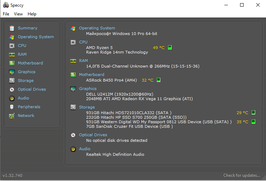Open the Help menu
The height and width of the screenshot is (181, 266).
click(32, 14)
